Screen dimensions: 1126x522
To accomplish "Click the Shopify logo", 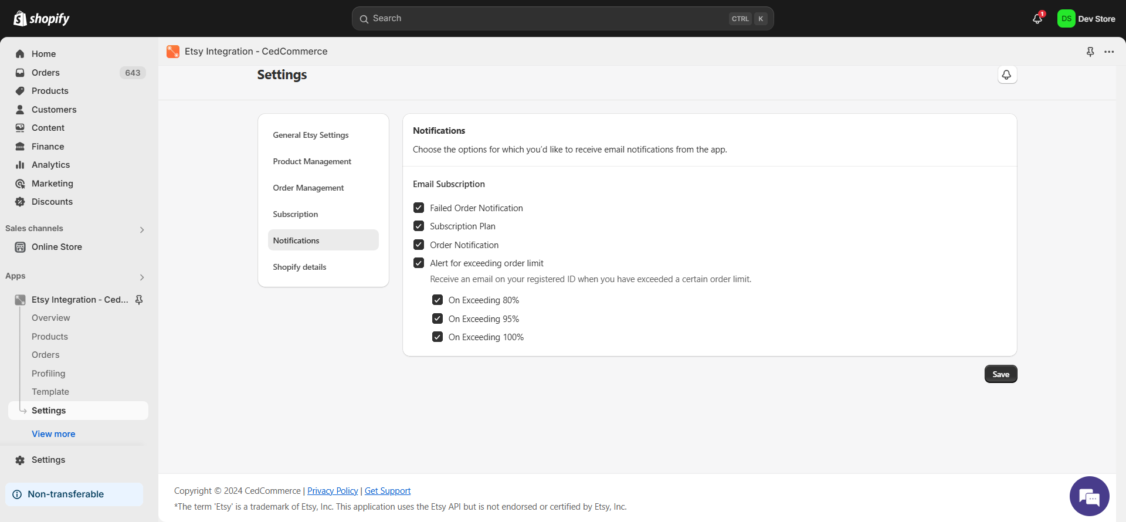I will [41, 19].
